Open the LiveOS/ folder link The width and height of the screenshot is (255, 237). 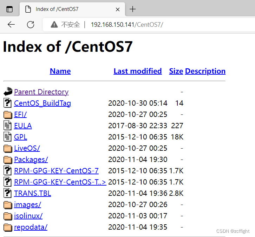[27, 148]
